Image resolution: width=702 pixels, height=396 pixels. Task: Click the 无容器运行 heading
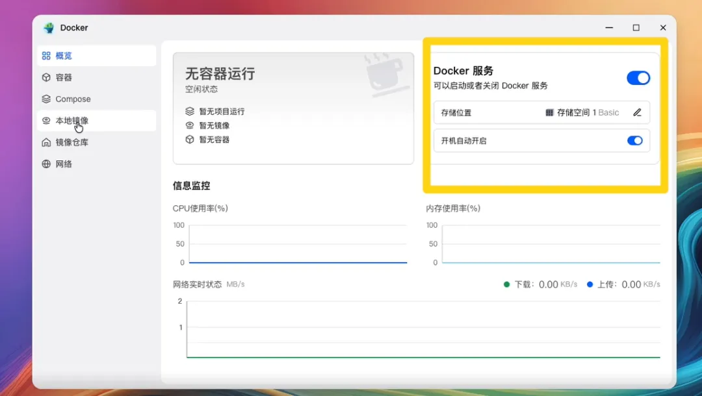(x=220, y=73)
